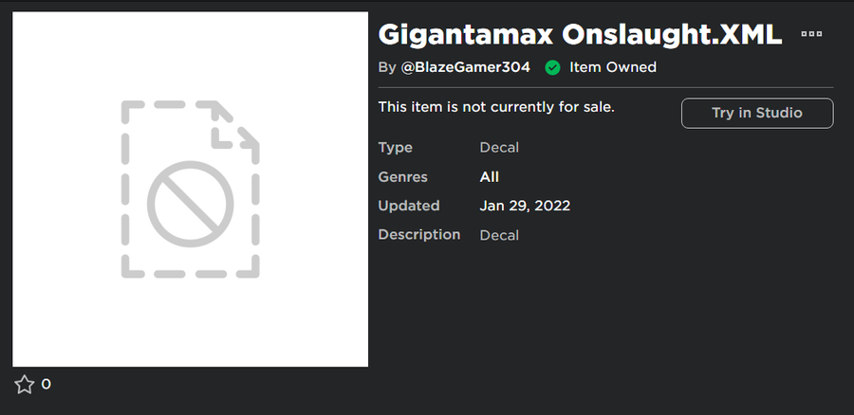854x415 pixels.
Task: Click the Gigantamax Onslaught.XML title
Action: [x=580, y=34]
